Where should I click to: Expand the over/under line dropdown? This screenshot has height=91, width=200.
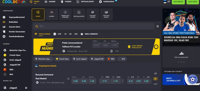(x=123, y=81)
